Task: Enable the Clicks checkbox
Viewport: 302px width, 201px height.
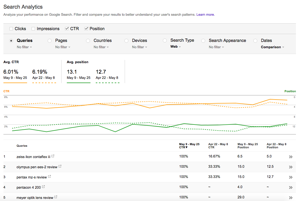Action: (11, 29)
